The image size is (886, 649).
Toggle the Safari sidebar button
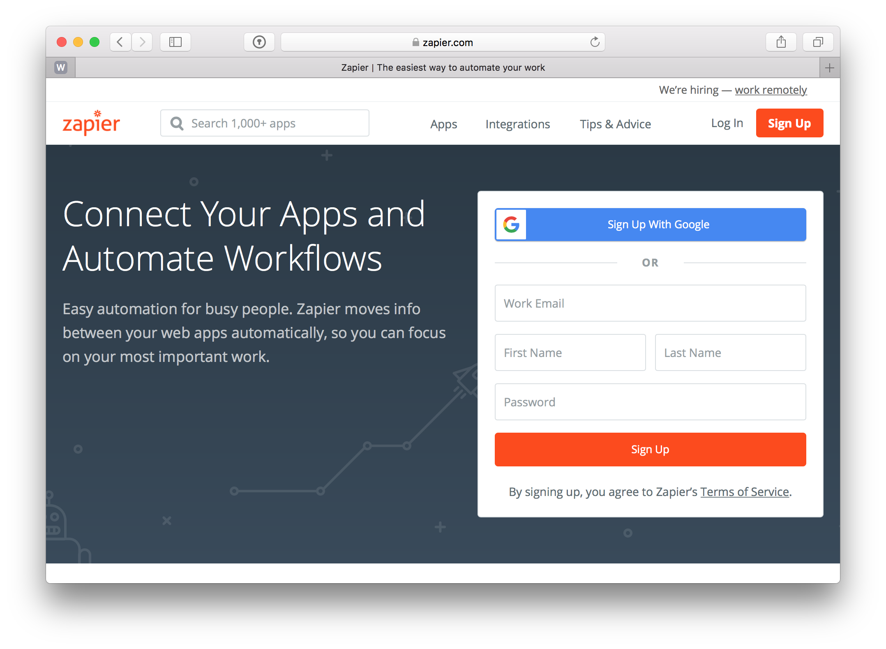pos(175,42)
